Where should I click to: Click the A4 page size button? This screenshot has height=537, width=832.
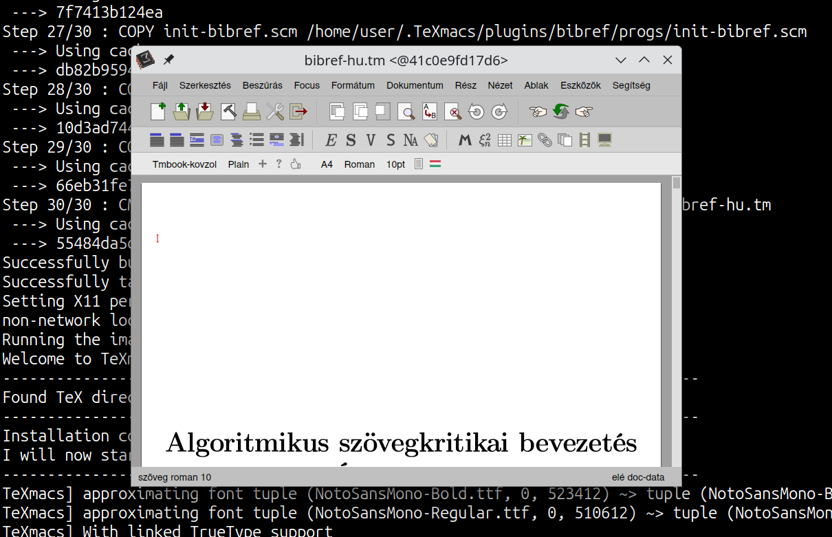point(327,164)
